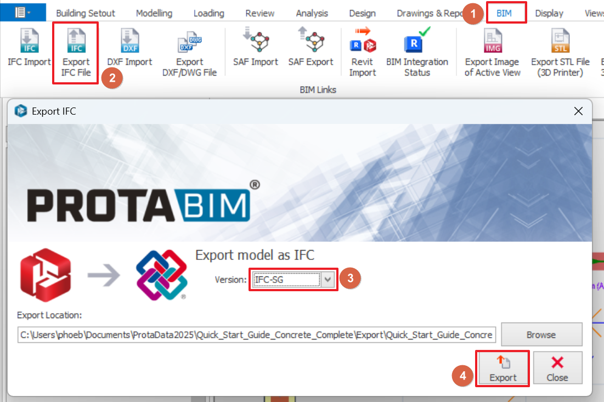Click the Browse button
The image size is (604, 402).
541,335
